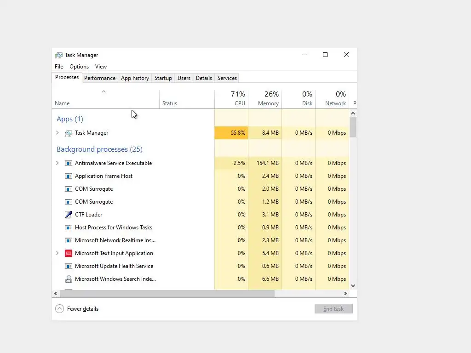Sort by the Disk column header
Image resolution: width=471 pixels, height=353 pixels.
click(x=299, y=99)
